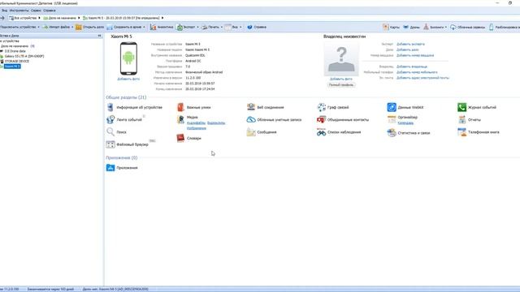Select Дело не назначено case node in tree
Screen dimensions: 520x292
pos(19,46)
